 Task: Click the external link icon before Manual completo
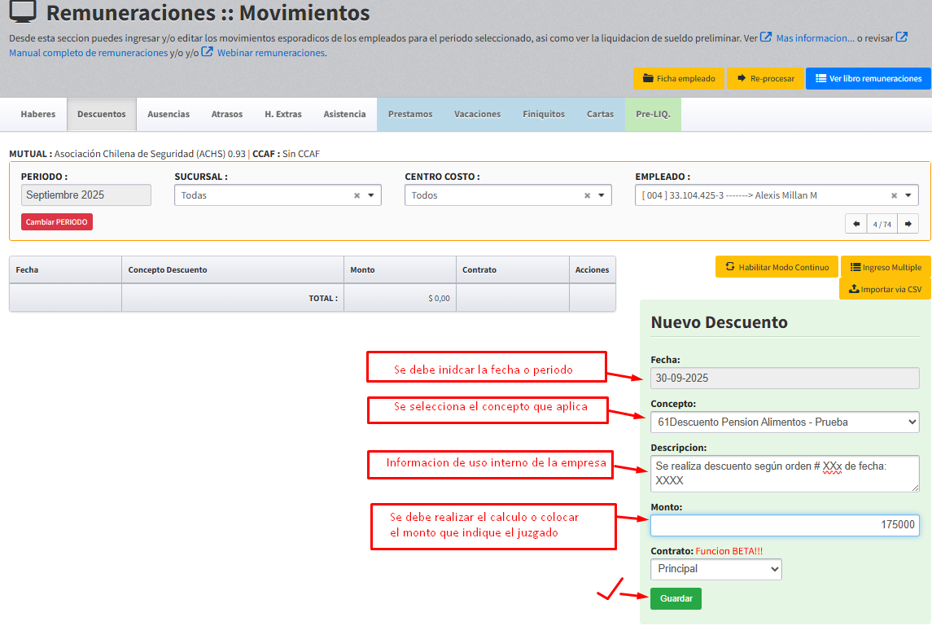point(902,37)
